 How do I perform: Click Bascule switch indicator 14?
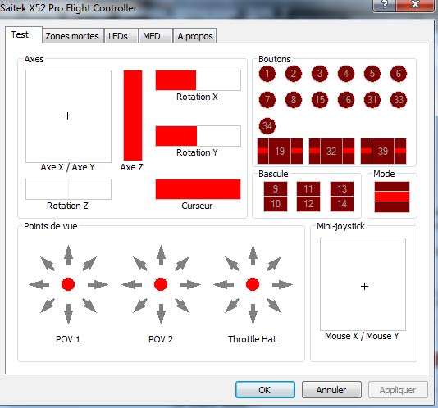(x=342, y=204)
